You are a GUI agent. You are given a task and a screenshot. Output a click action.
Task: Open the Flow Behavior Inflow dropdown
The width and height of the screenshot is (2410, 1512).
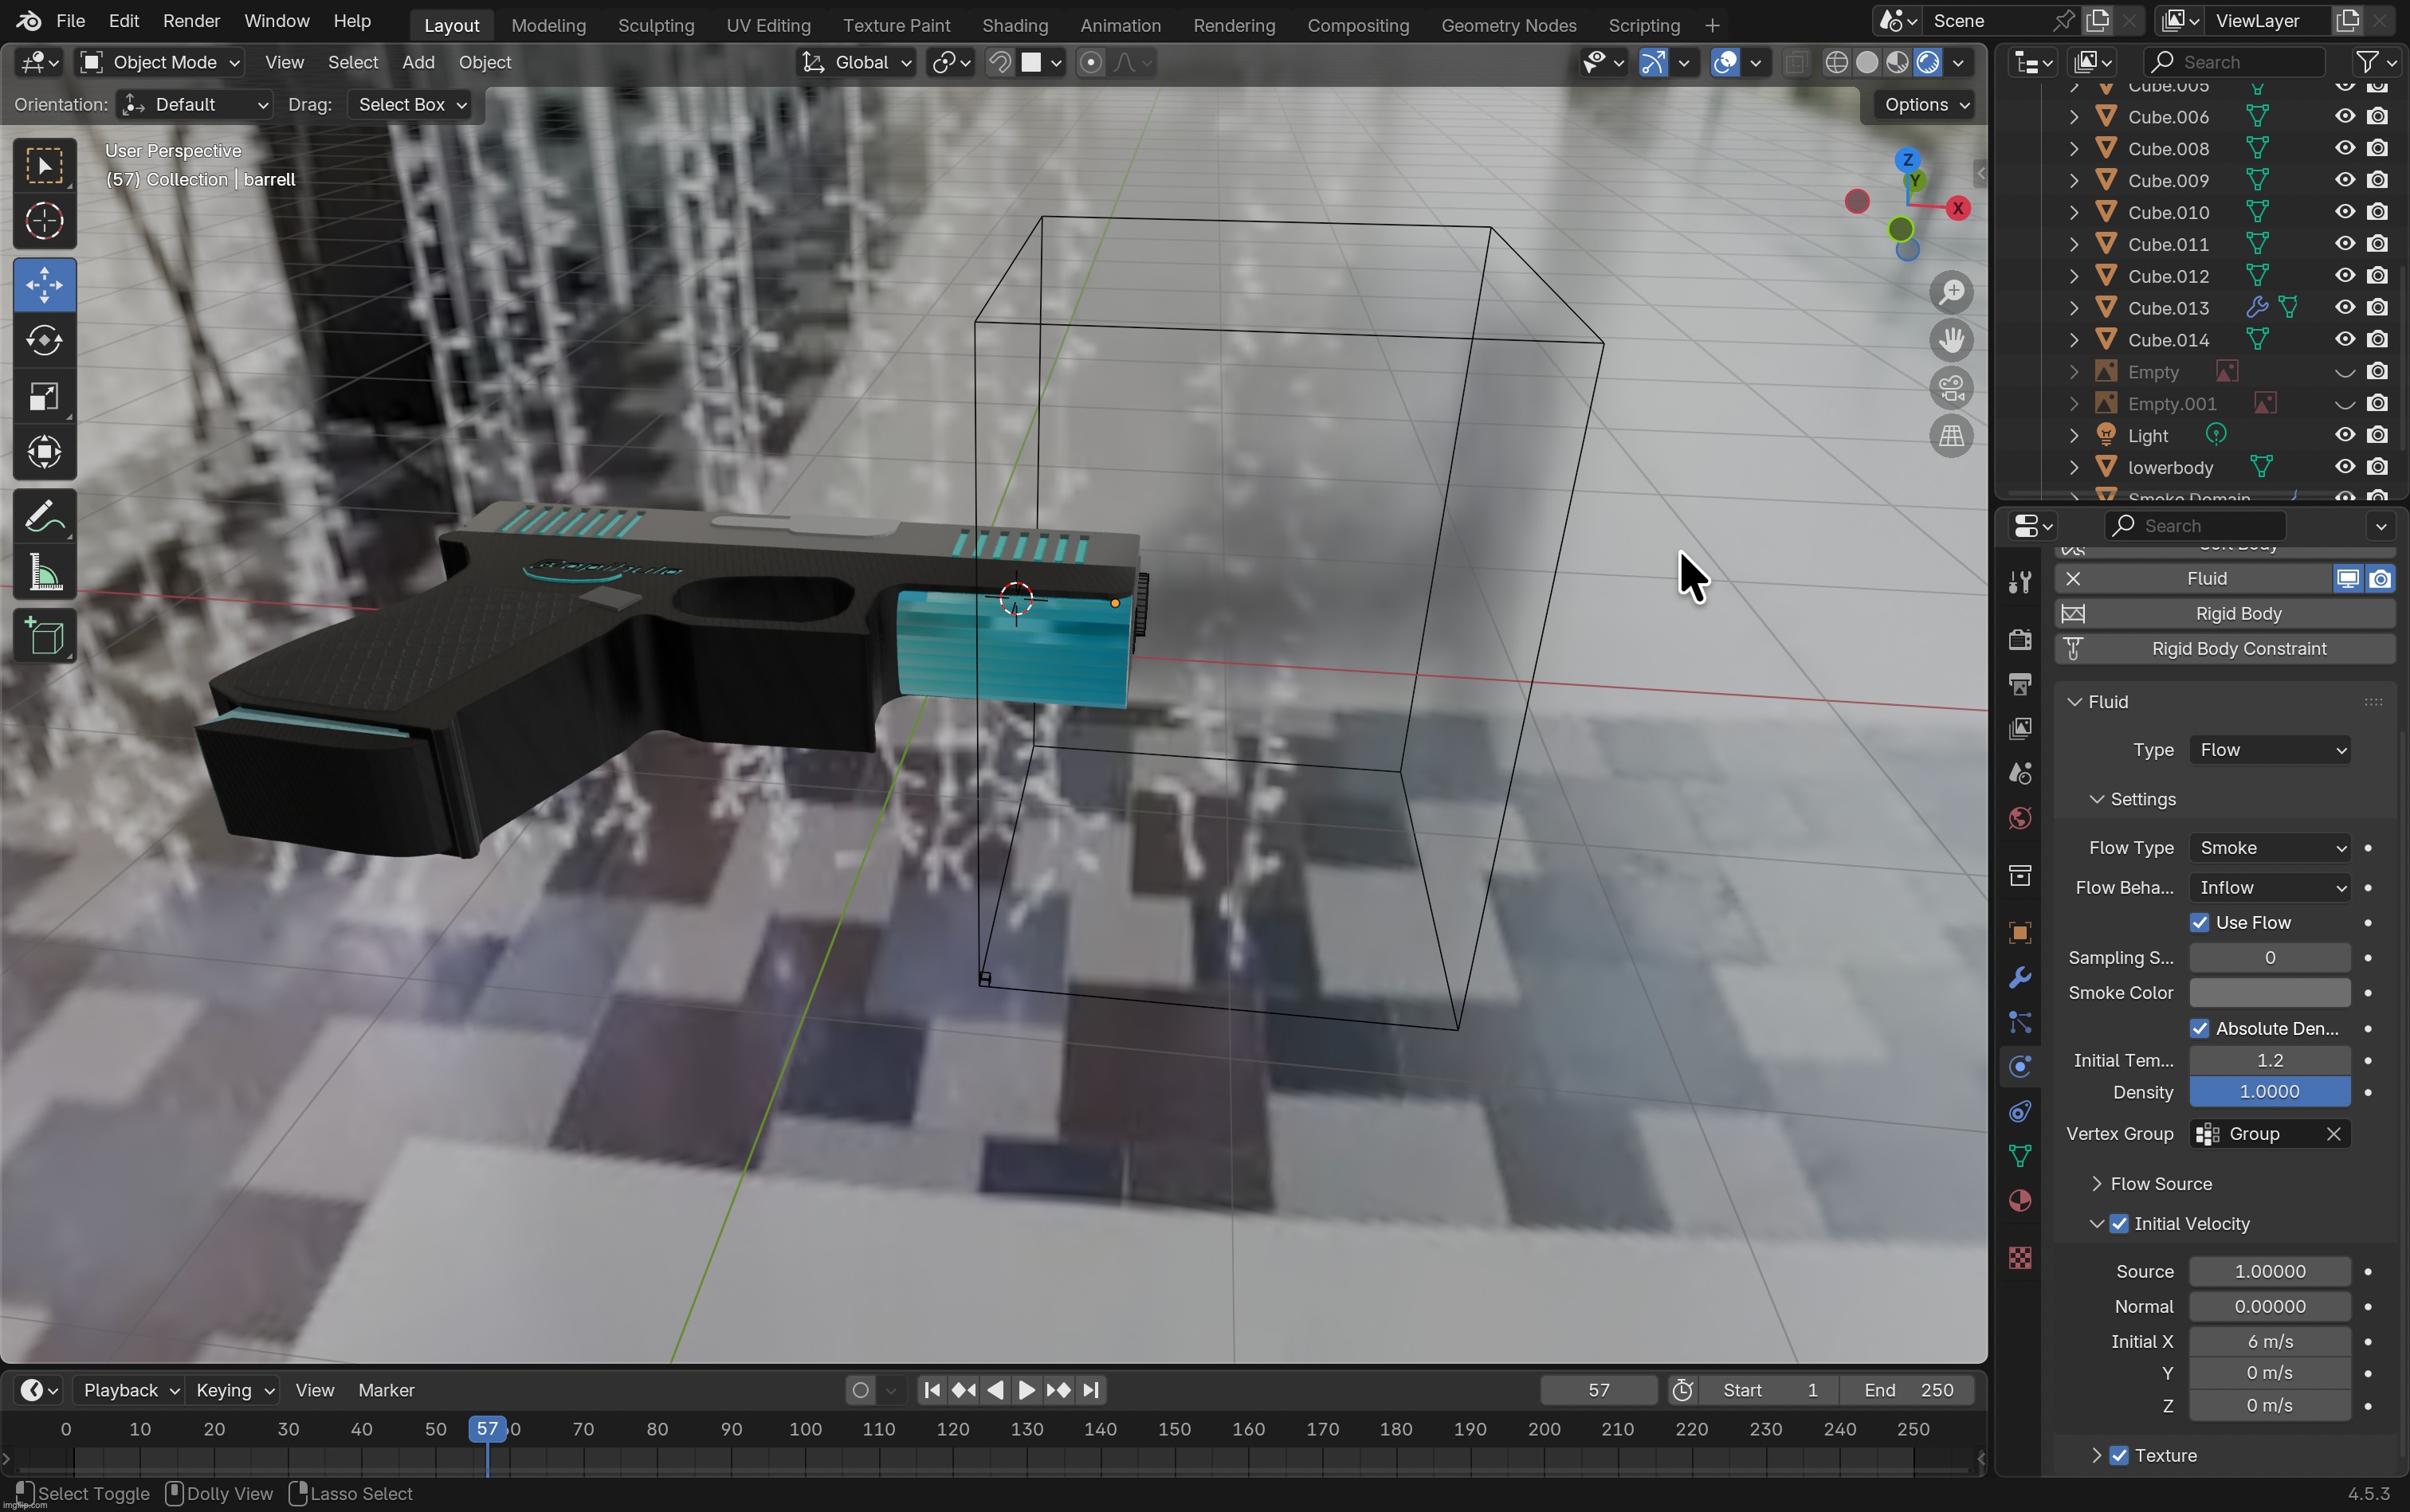tap(2269, 888)
